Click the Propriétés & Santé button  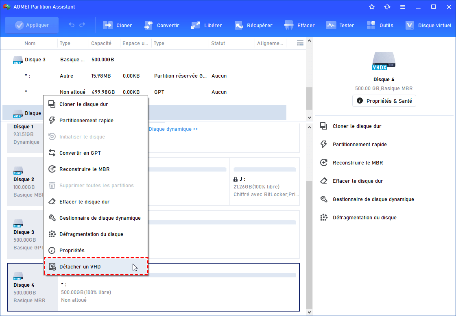point(384,101)
